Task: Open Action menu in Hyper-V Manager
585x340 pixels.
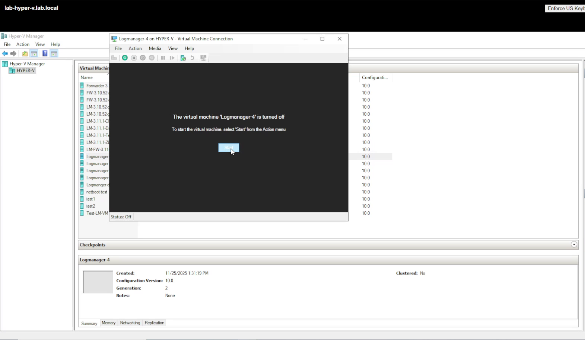Action: click(23, 44)
